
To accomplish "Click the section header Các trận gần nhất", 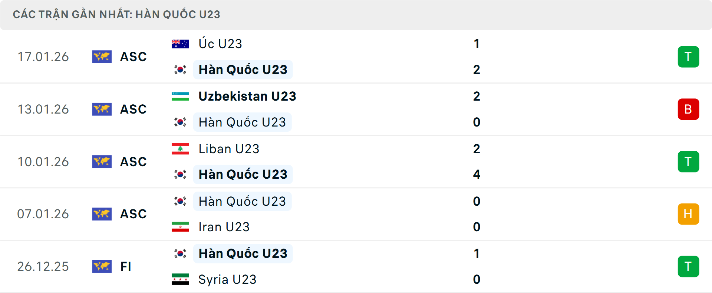I will (116, 14).
